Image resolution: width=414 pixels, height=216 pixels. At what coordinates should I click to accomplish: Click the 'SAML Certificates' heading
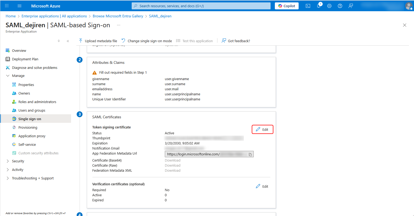[x=107, y=117]
